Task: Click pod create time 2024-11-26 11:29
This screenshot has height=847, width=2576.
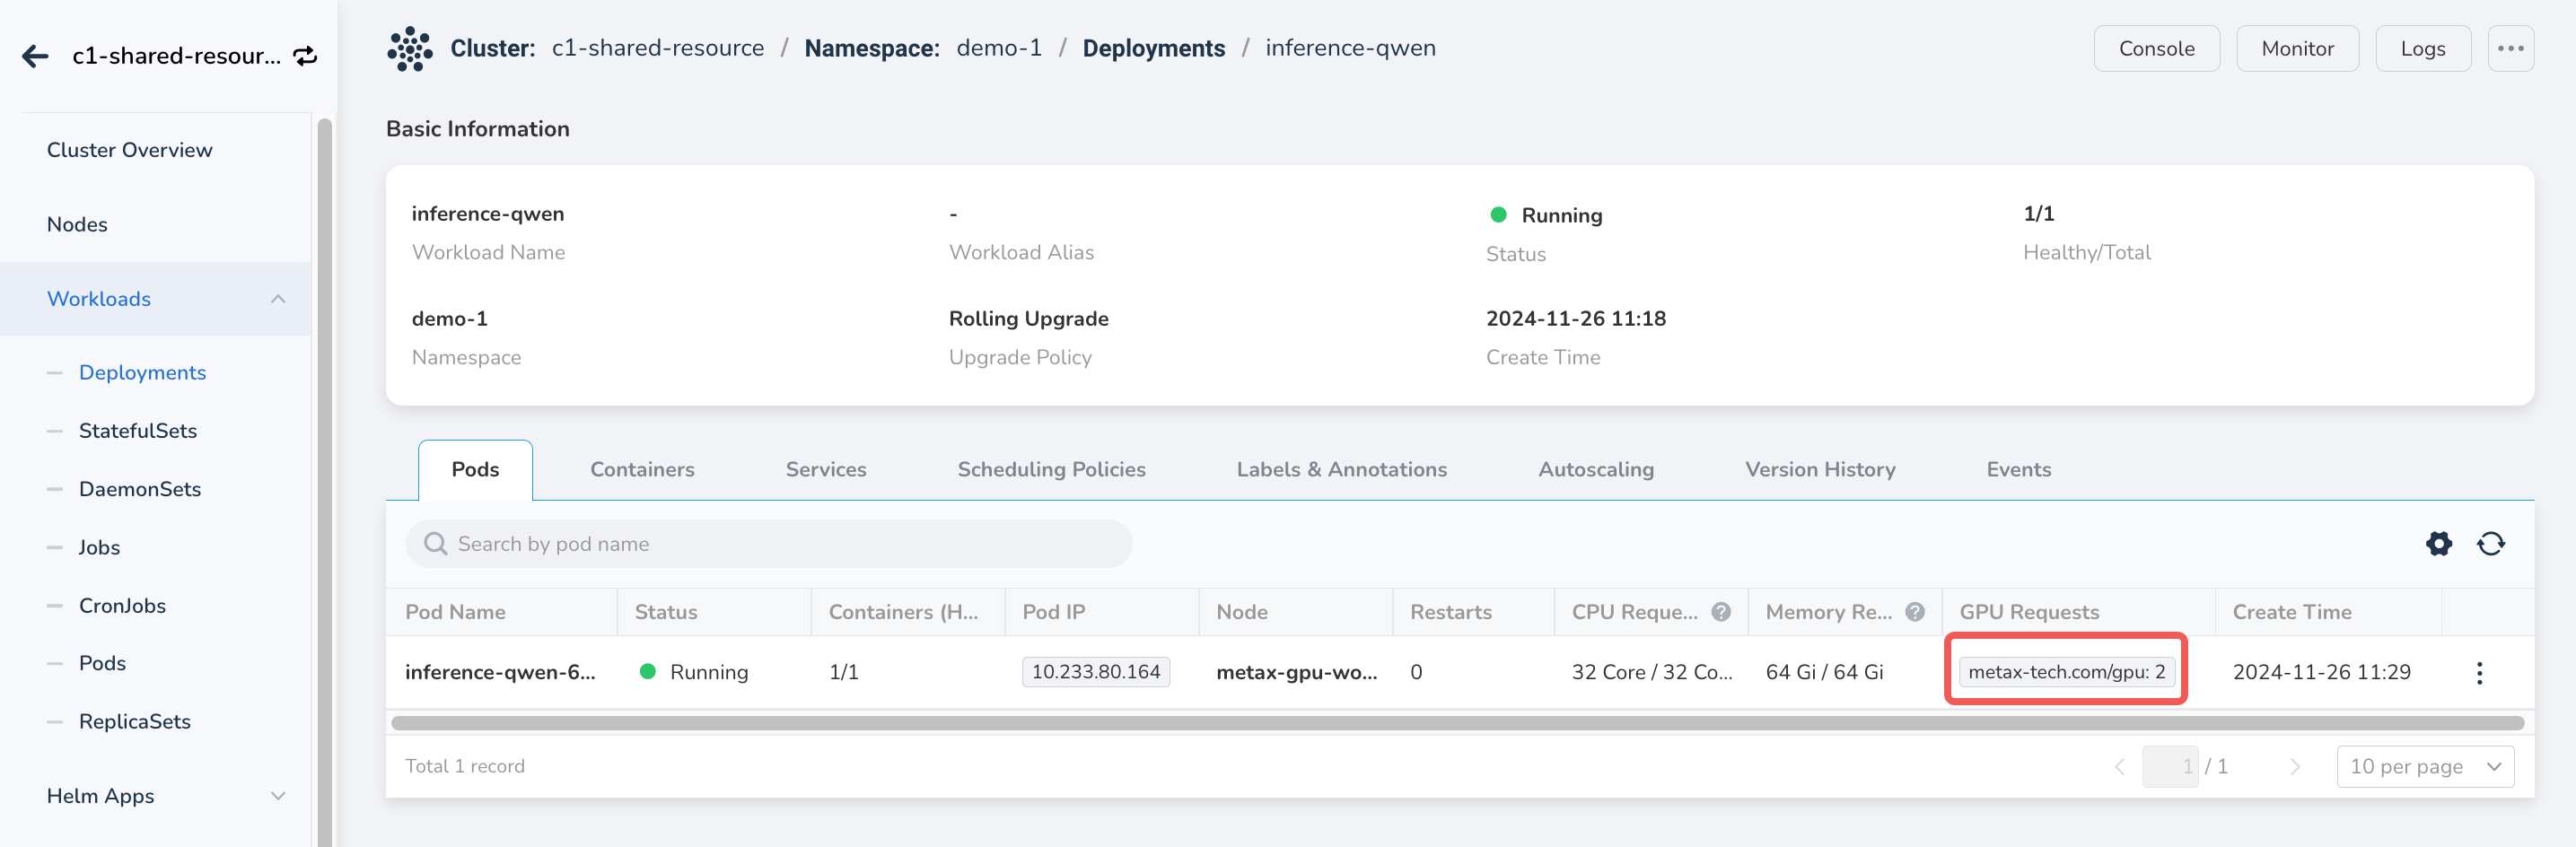Action: pyautogui.click(x=2321, y=673)
